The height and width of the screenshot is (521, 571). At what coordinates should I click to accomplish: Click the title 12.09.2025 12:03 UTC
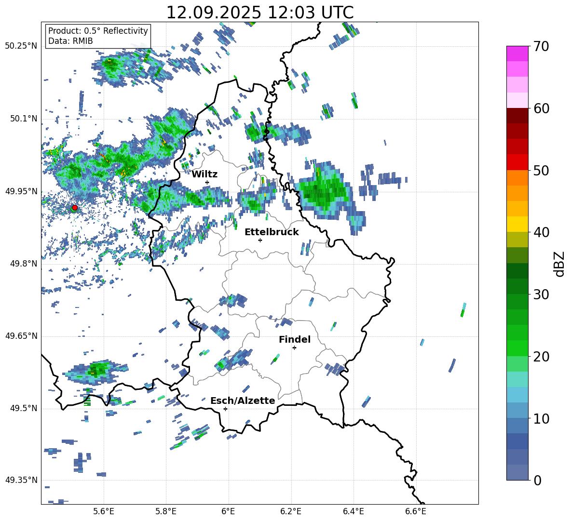pos(260,13)
